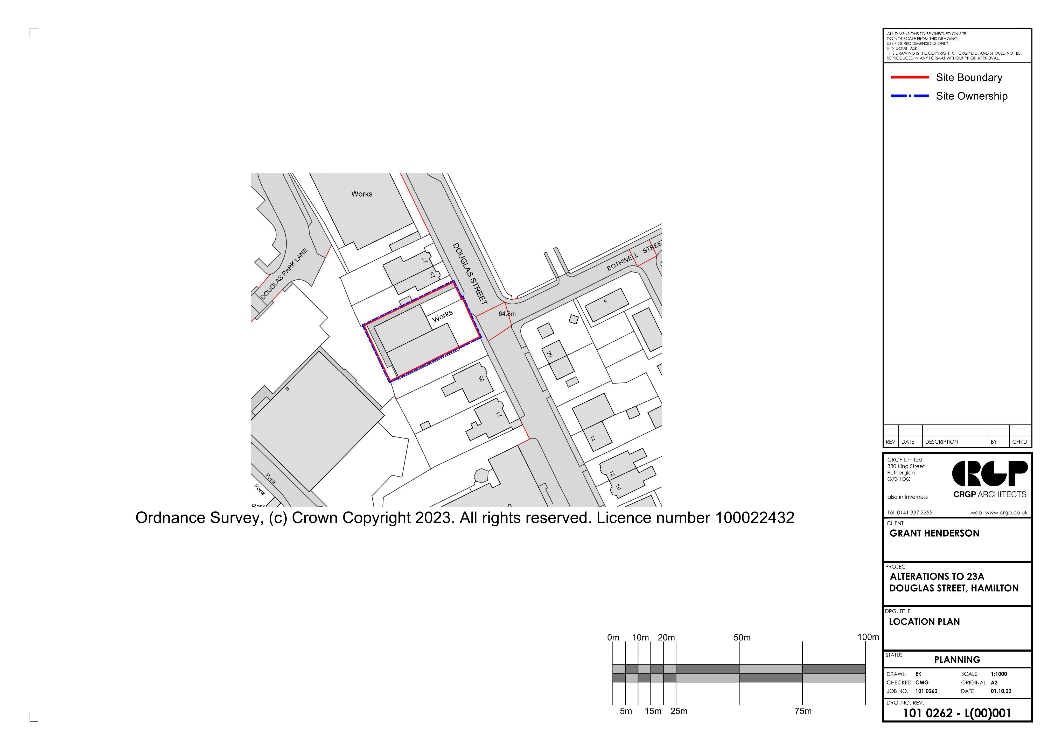
Task: Click the spot height '64.8m' on the map
Action: (507, 314)
